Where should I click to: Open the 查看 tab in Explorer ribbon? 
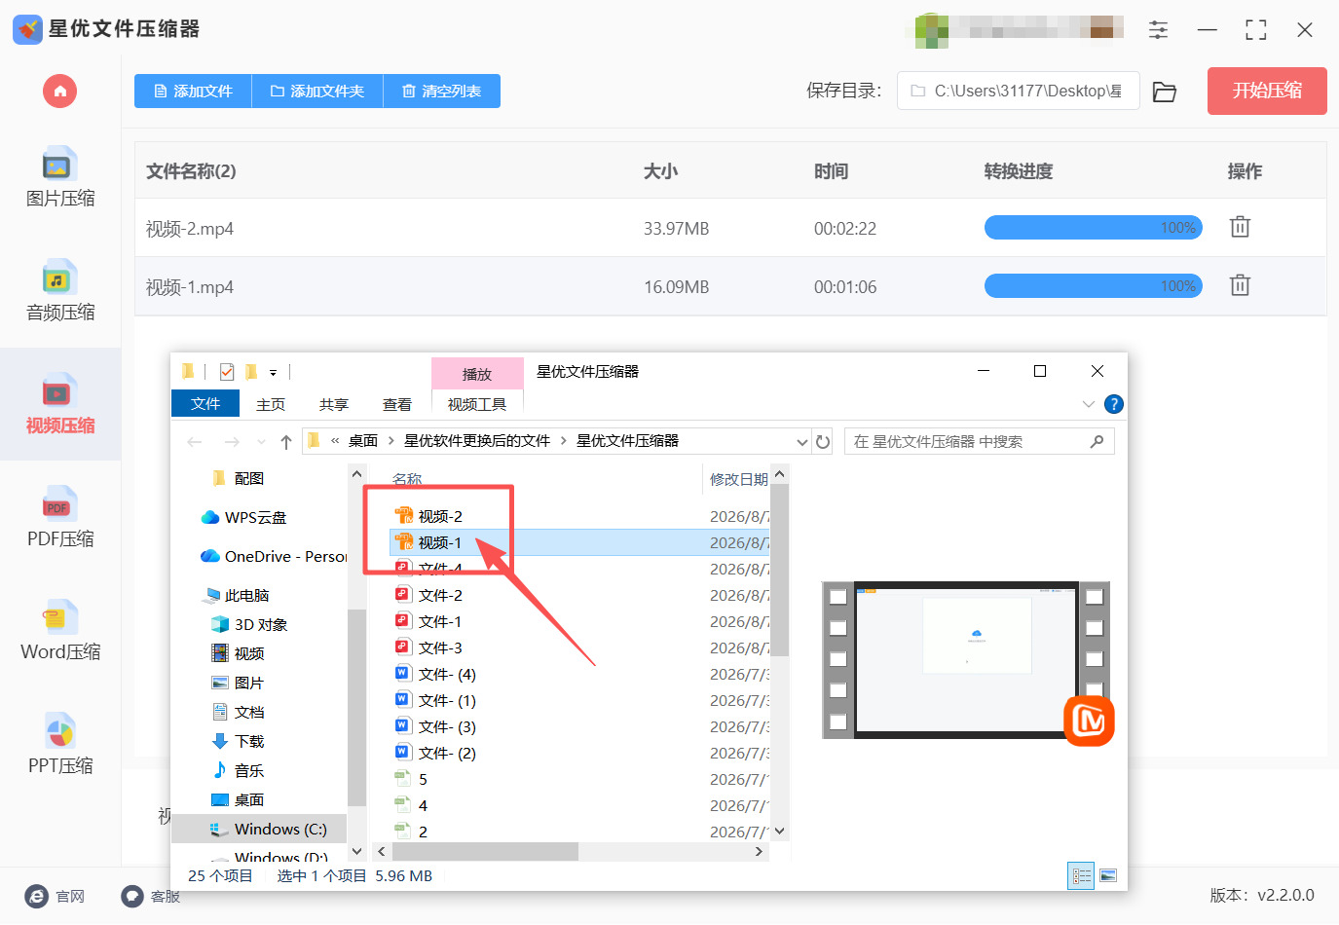[397, 404]
